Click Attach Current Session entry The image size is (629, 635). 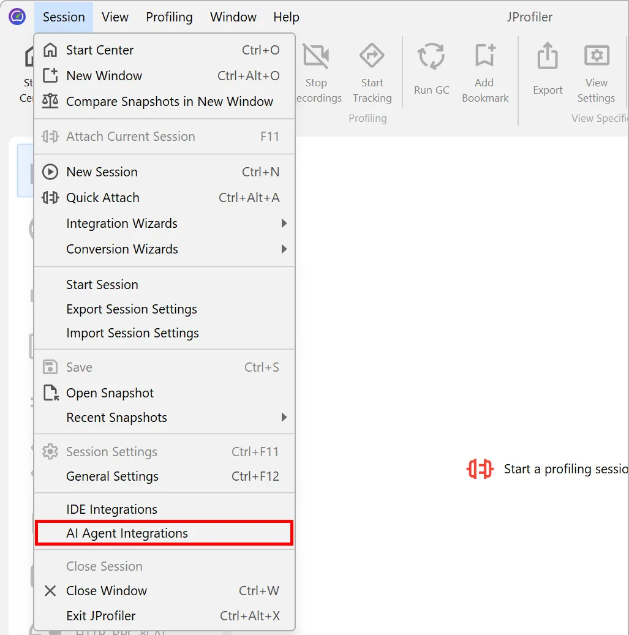(x=164, y=137)
